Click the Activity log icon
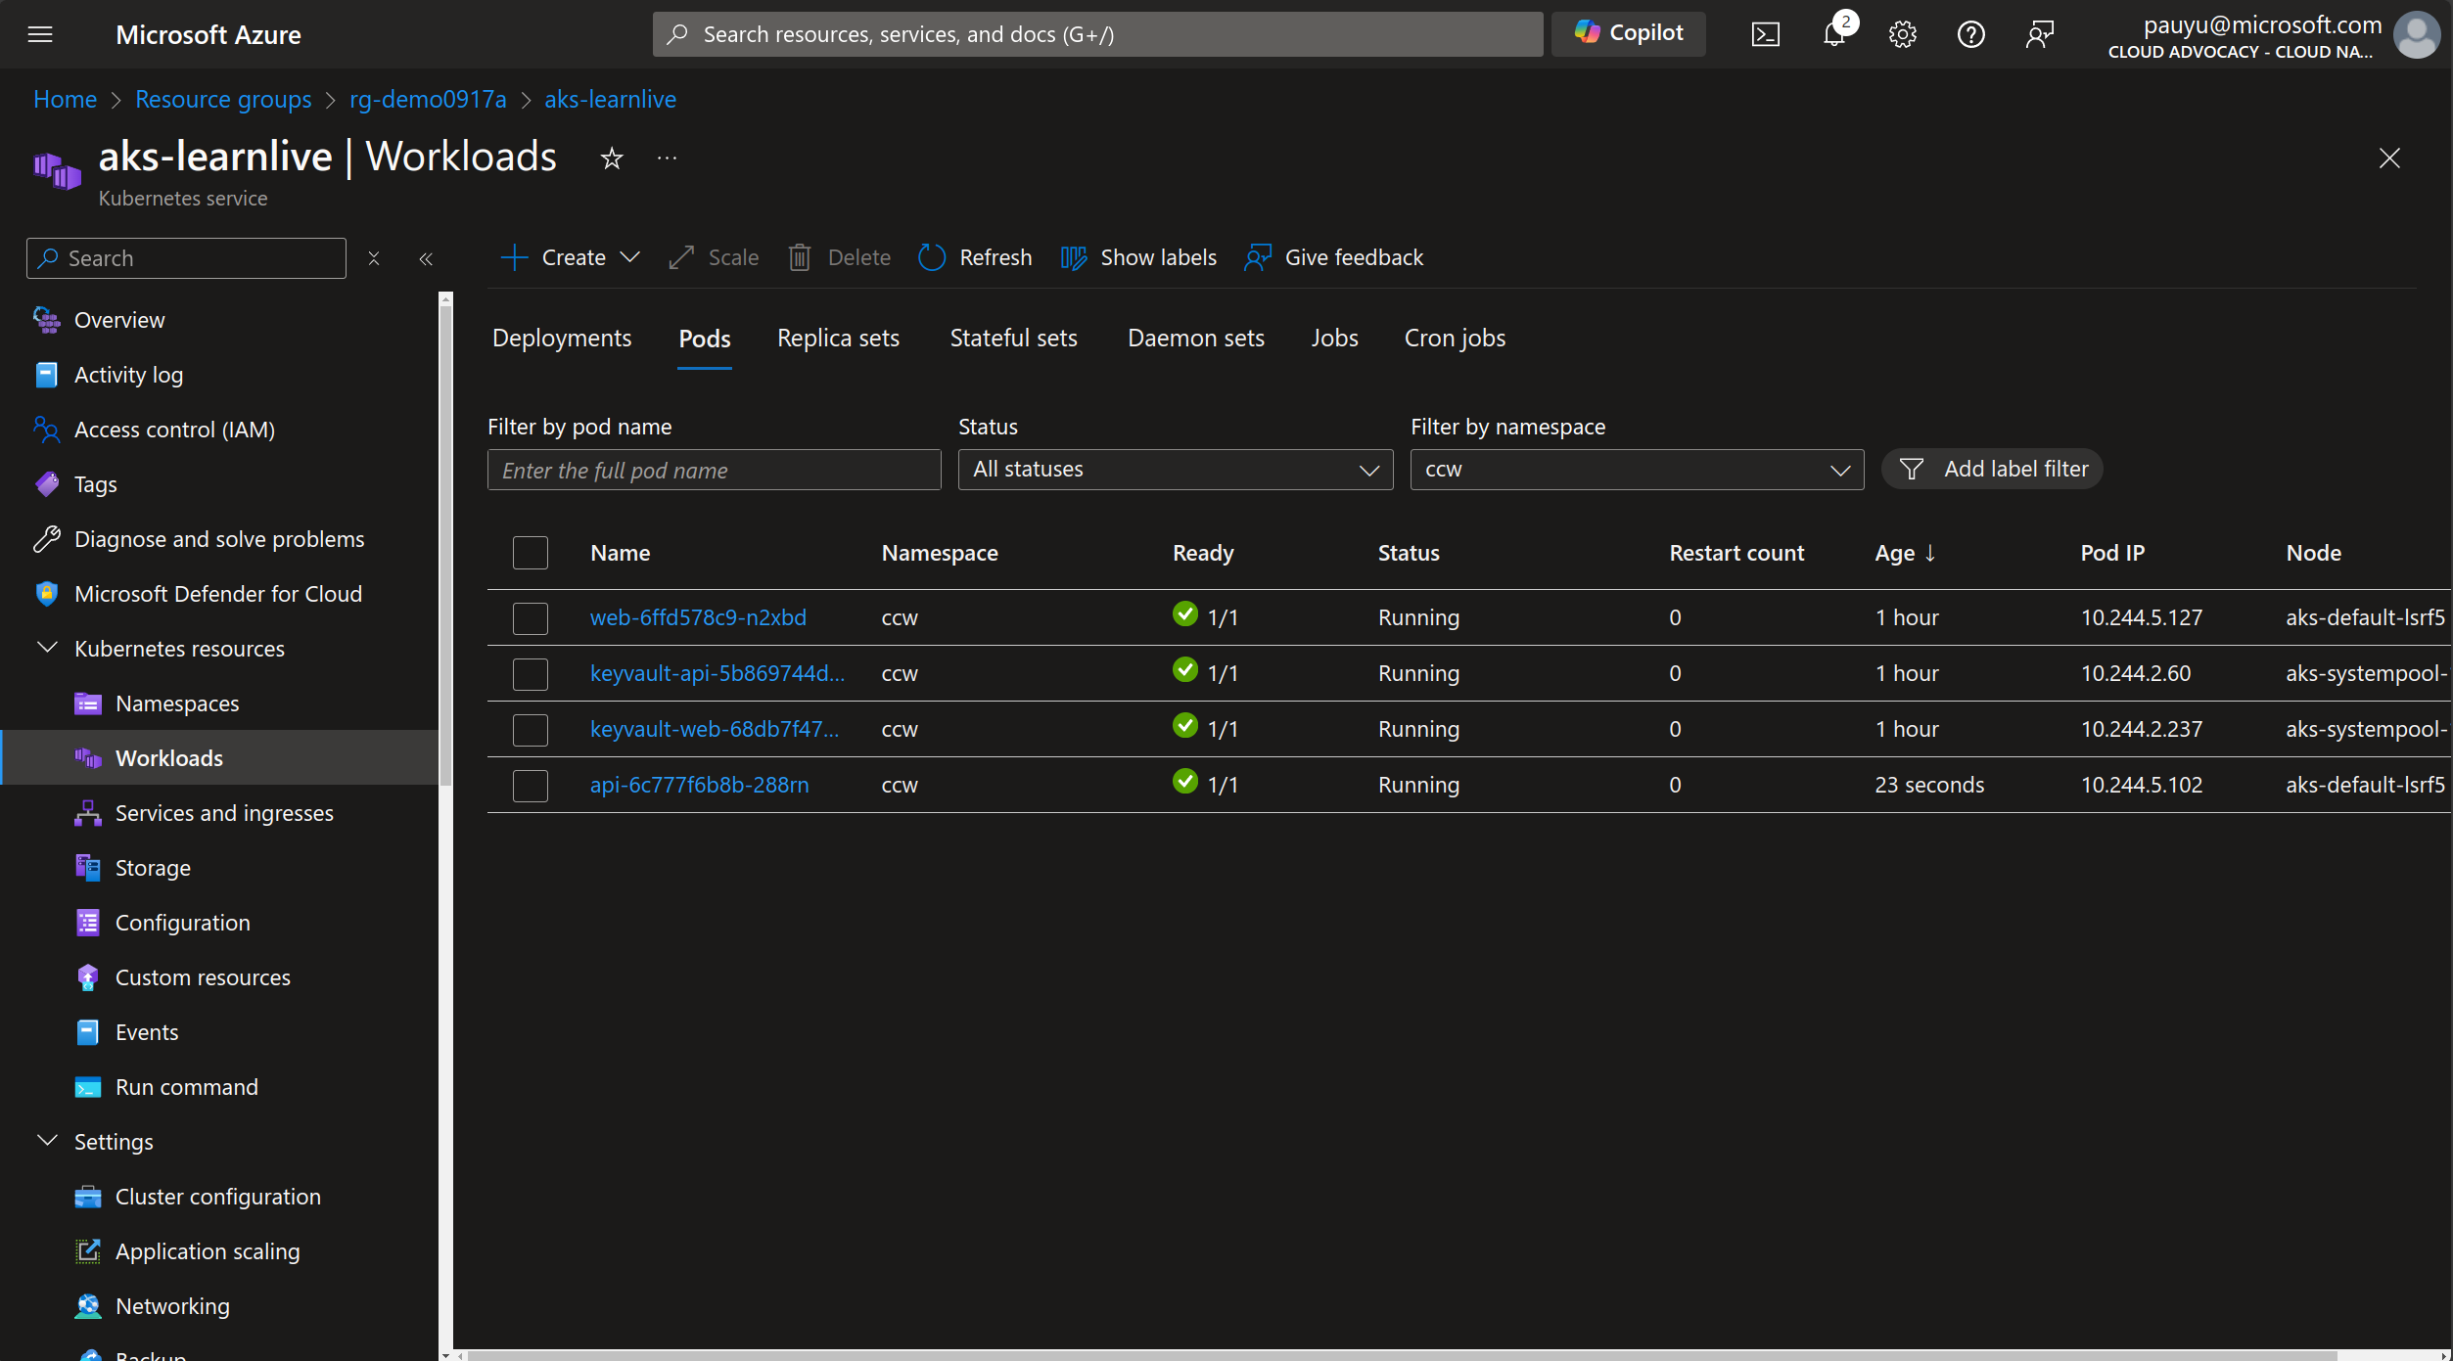Image resolution: width=2453 pixels, height=1361 pixels. (x=47, y=375)
